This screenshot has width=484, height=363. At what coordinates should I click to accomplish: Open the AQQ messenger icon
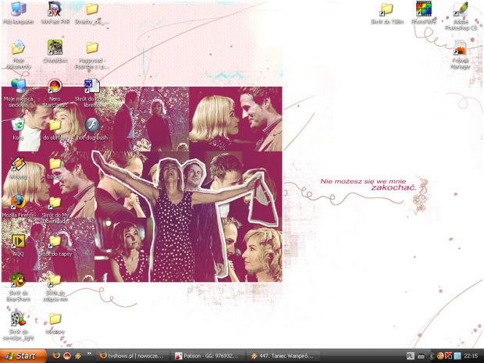[x=18, y=241]
